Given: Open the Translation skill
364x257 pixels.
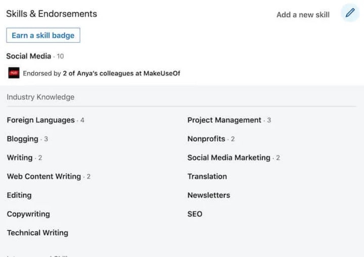Looking at the screenshot, I should [207, 176].
